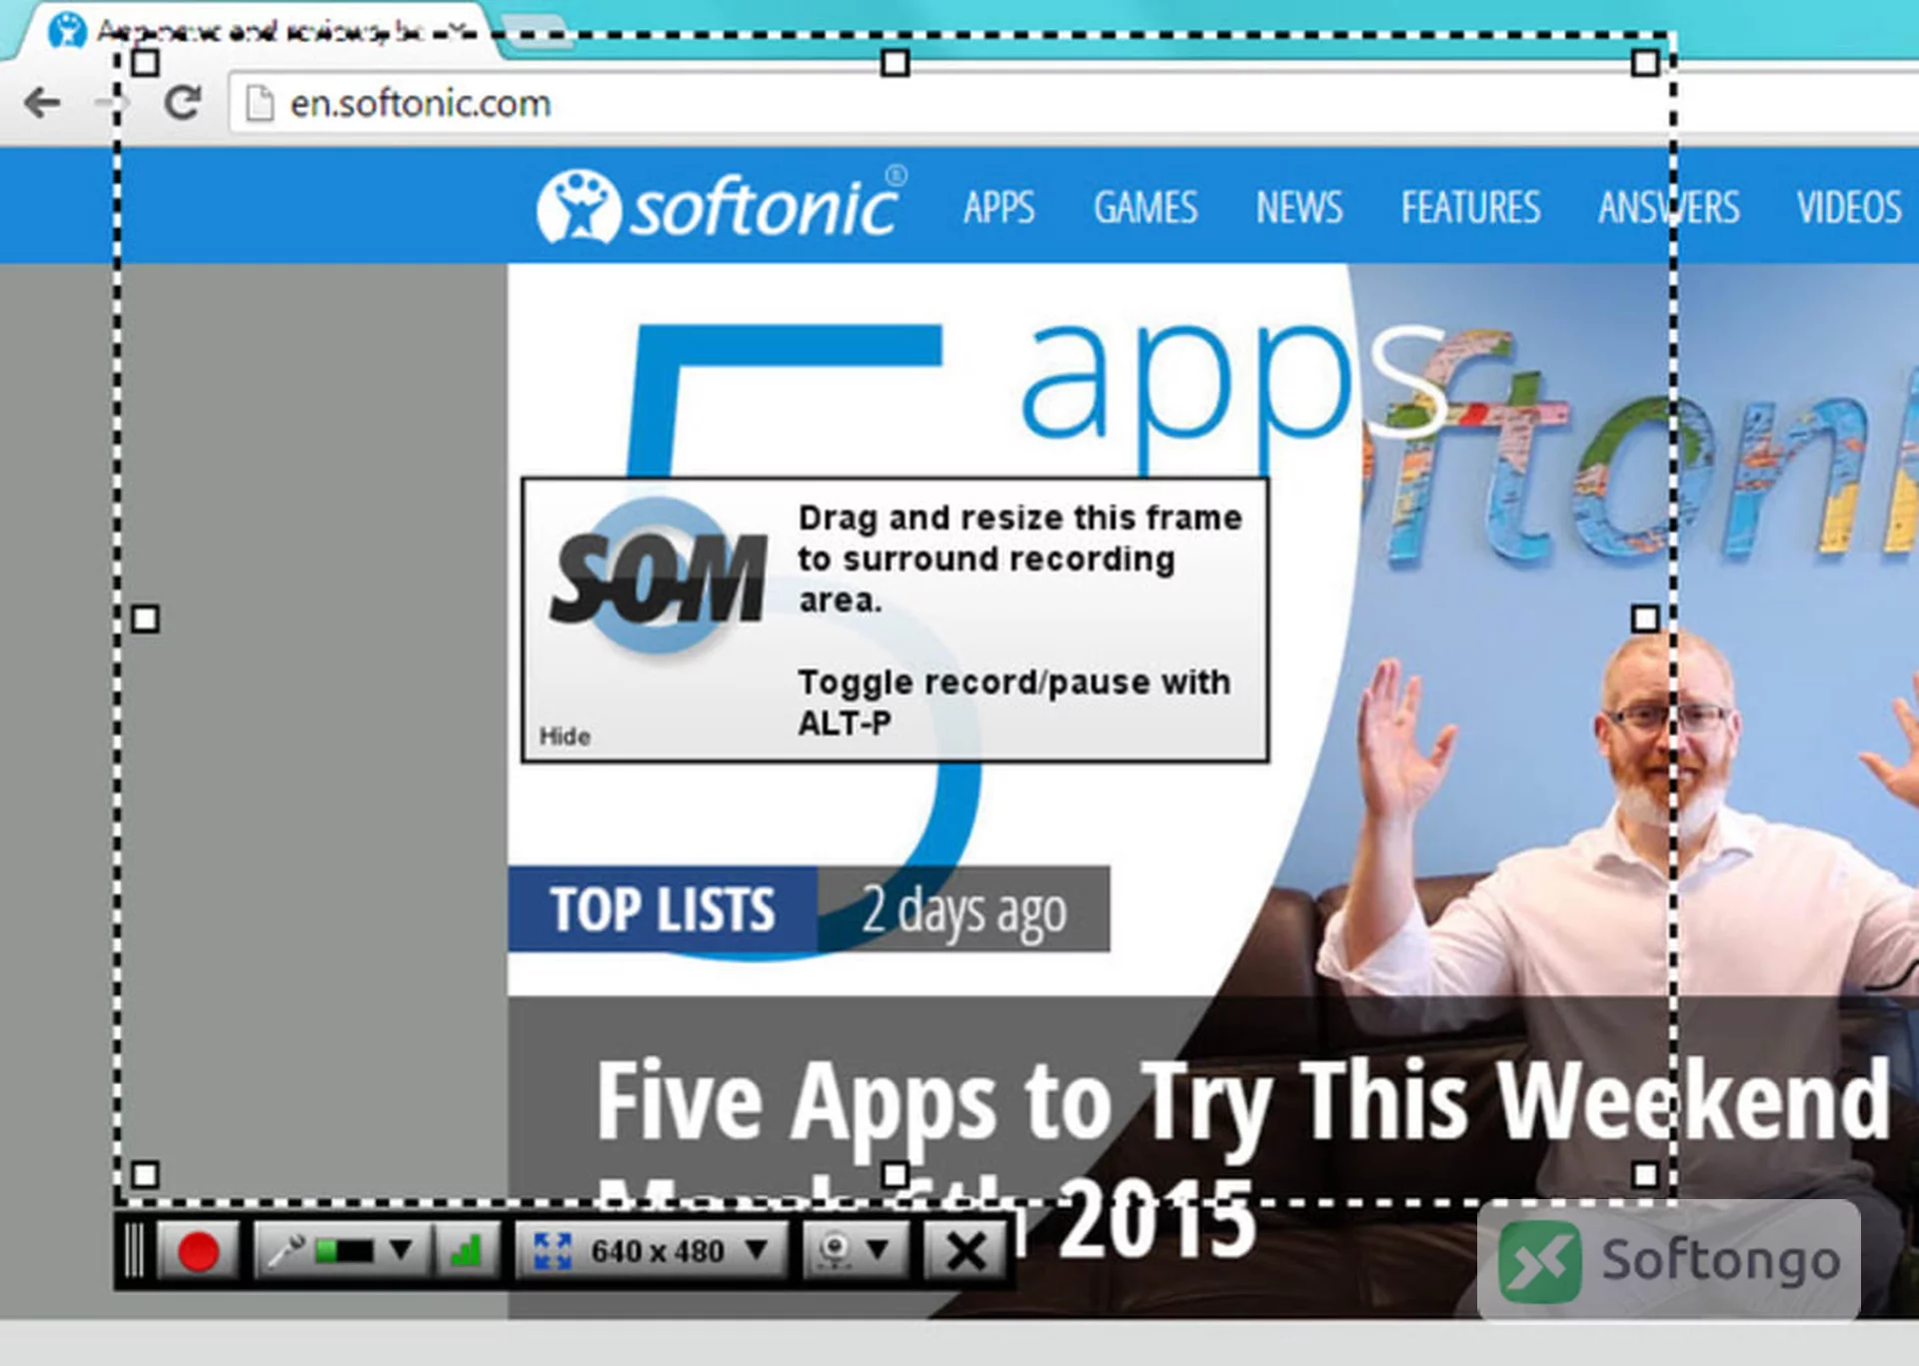Click the recorder toolbar grip handle

pos(134,1251)
